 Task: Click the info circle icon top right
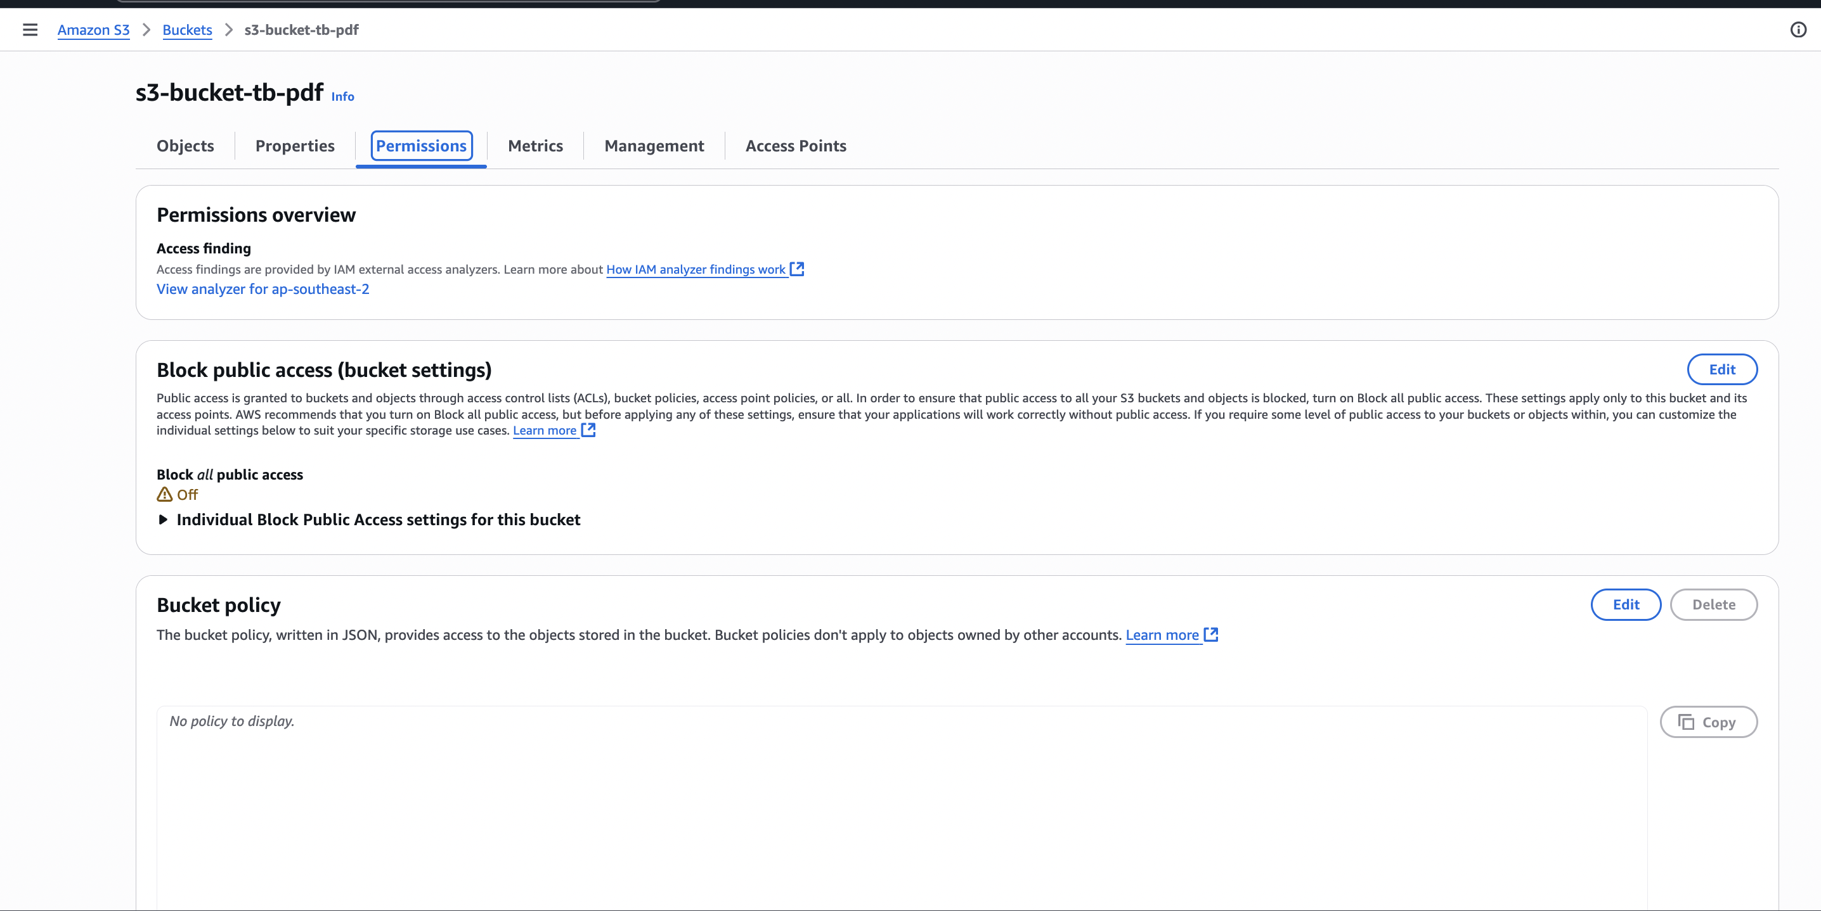click(1798, 30)
